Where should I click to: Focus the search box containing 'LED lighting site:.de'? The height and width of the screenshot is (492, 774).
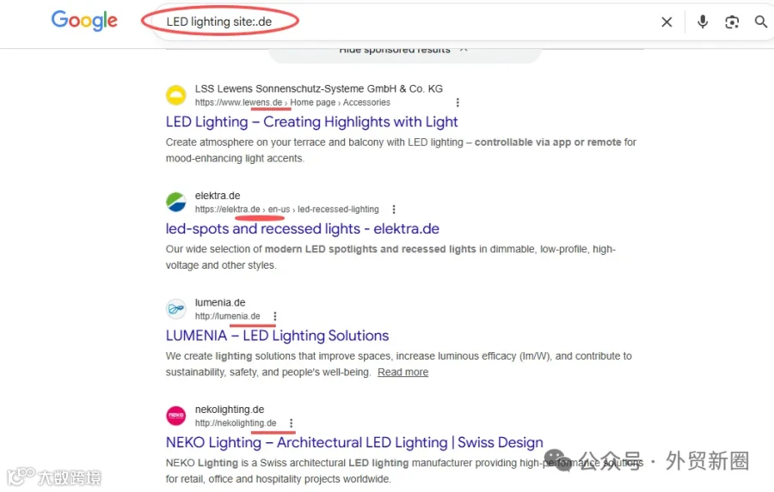point(405,21)
